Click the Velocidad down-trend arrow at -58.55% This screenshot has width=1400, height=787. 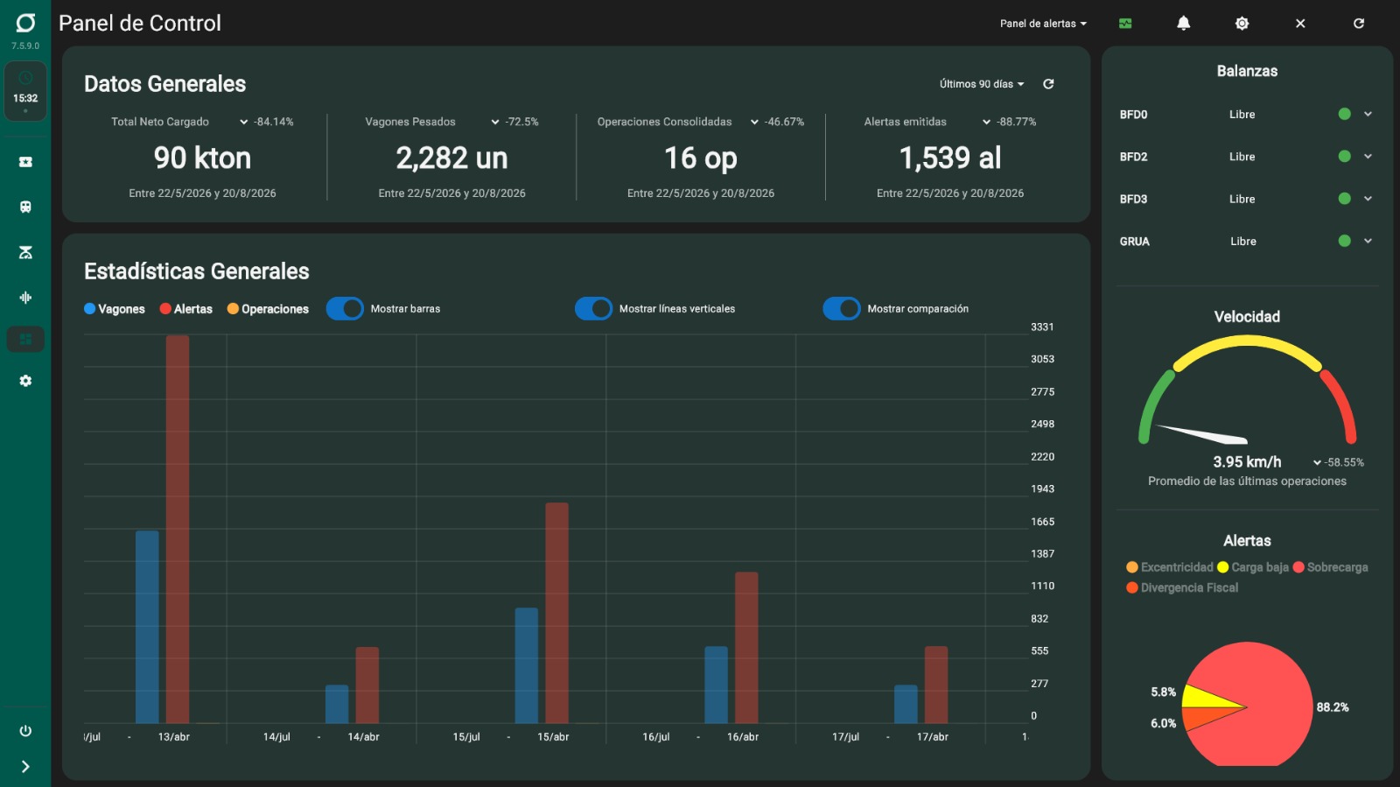click(x=1317, y=462)
